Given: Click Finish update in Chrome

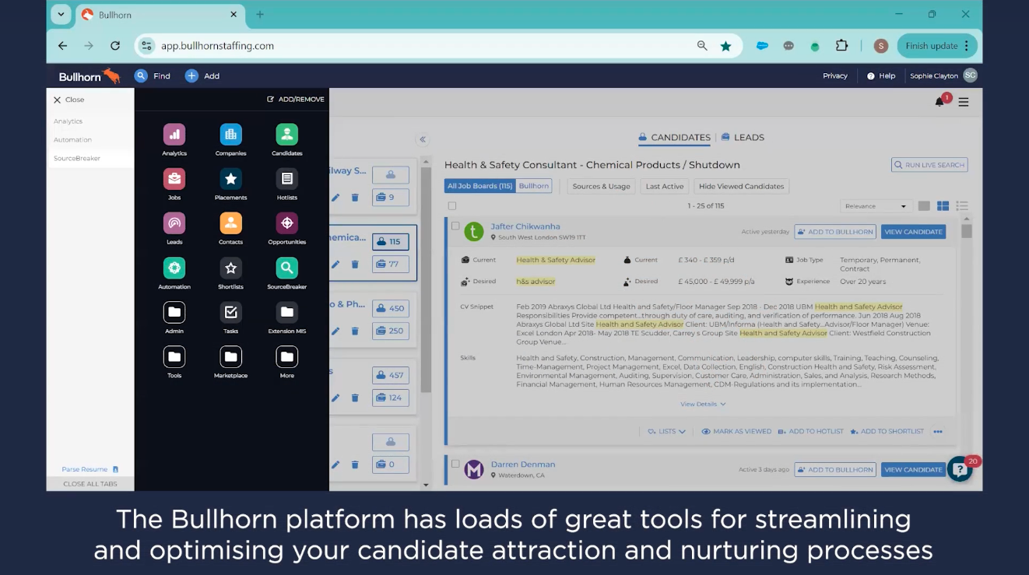Looking at the screenshot, I should [937, 46].
